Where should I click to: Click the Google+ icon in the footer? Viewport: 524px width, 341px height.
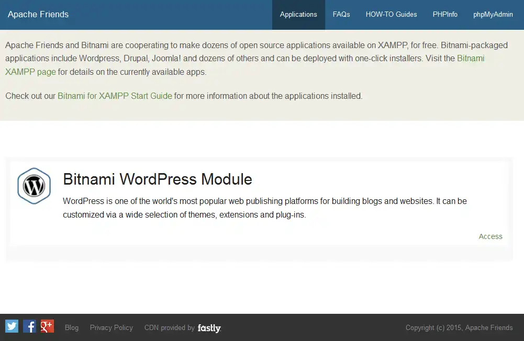point(47,326)
